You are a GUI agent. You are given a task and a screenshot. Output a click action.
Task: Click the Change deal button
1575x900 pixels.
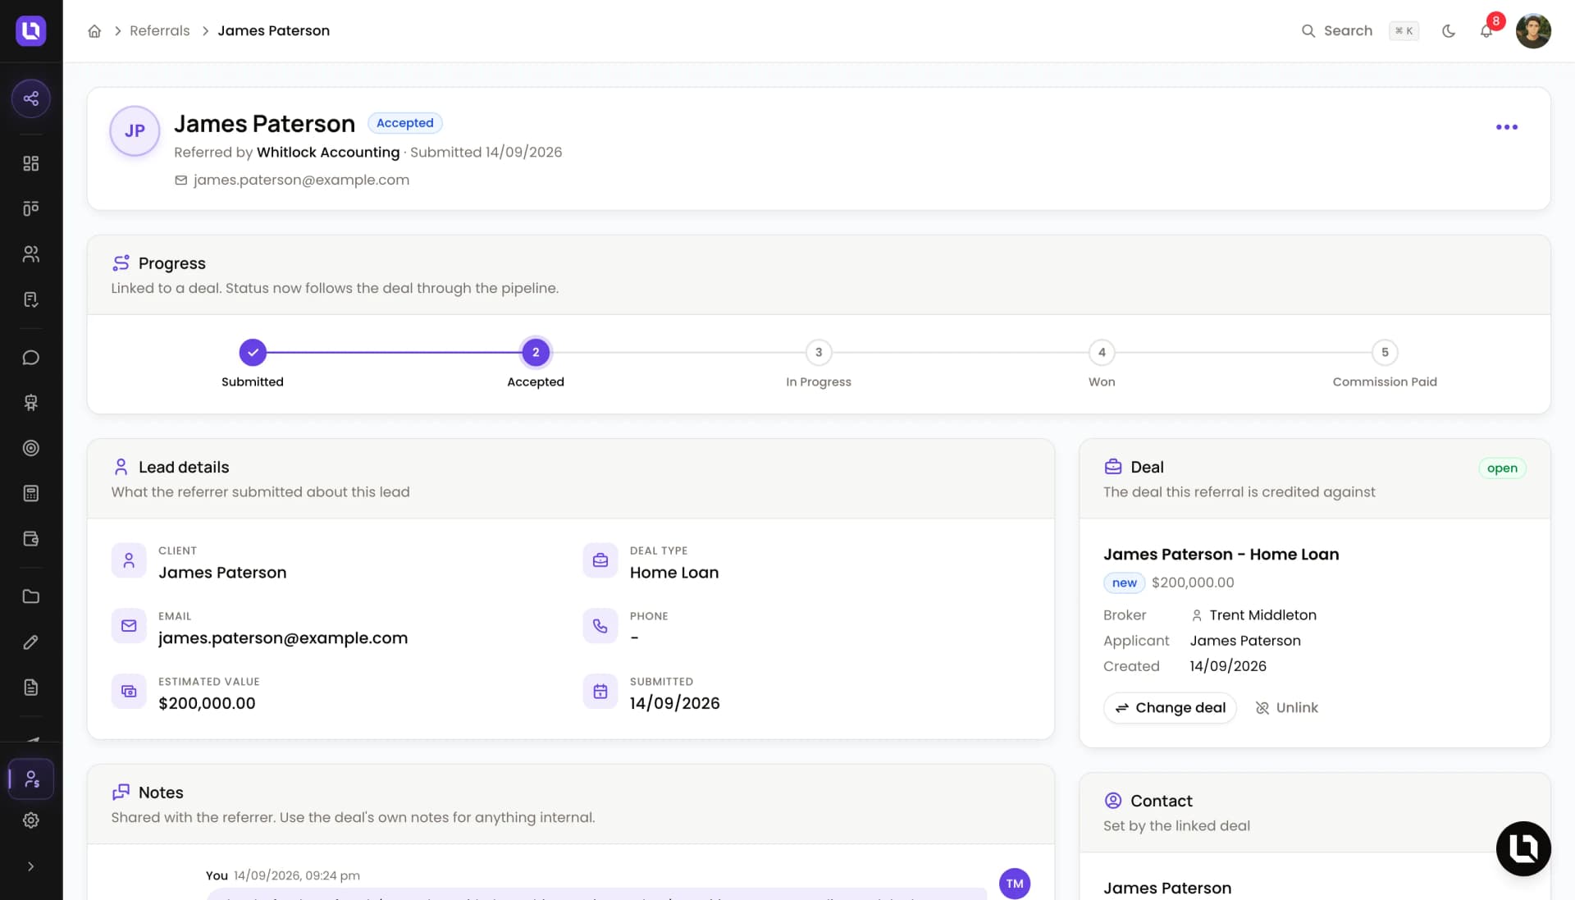tap(1170, 708)
